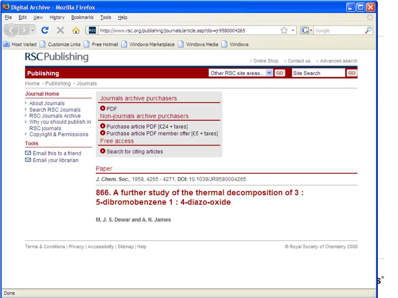
Task: Click Purchase article PDF member offer £5 link
Action: pos(162,133)
